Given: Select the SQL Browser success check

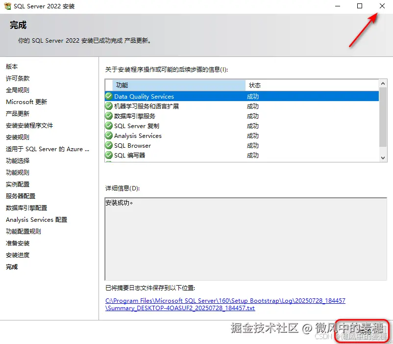Looking at the screenshot, I should pos(109,145).
